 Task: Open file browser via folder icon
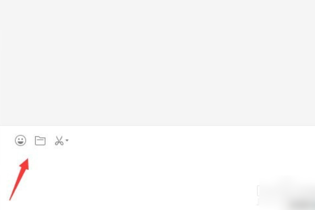40,141
